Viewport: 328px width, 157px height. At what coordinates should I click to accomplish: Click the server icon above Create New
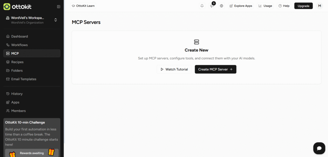click(196, 42)
